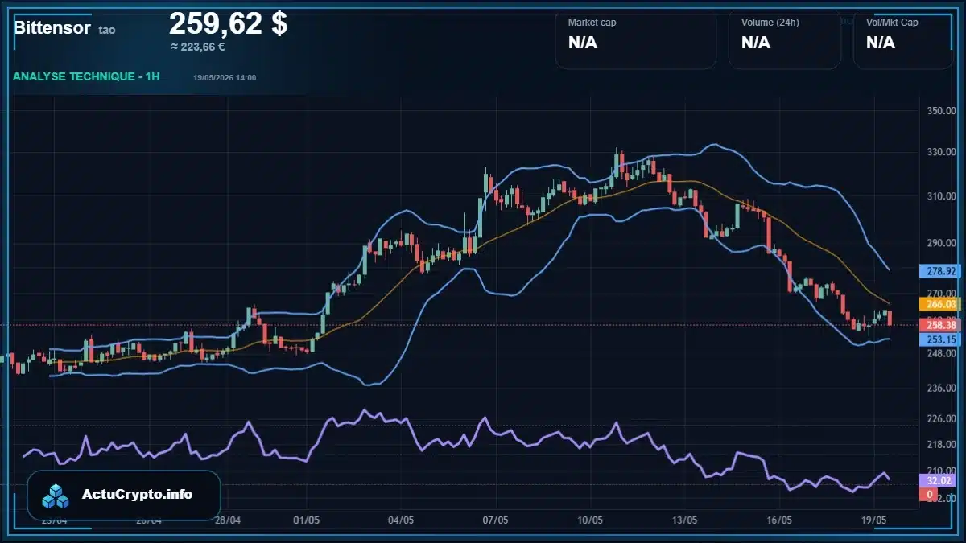Click the ActuCrypto cube logo icon
966x543 pixels.
point(56,496)
